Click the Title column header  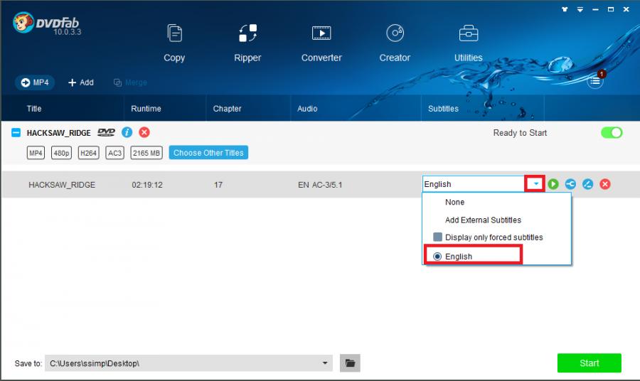(34, 109)
